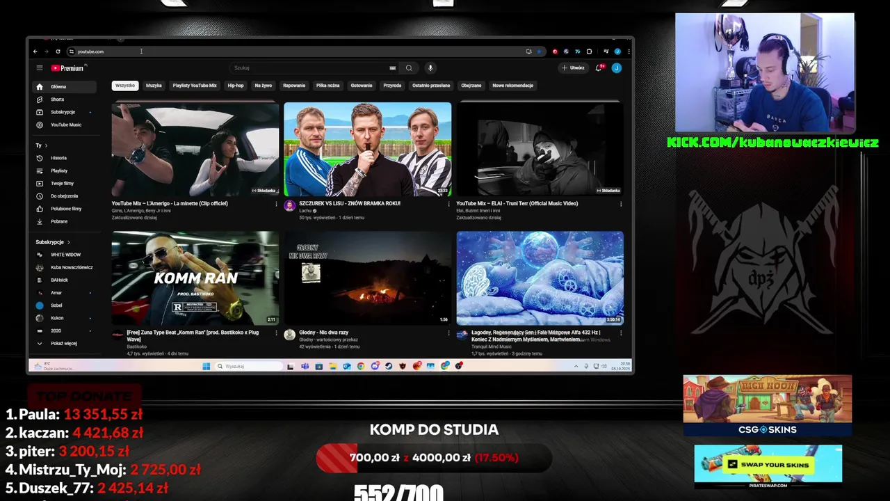Select the Wszystko filter chip
This screenshot has height=501, width=890.
click(x=125, y=86)
